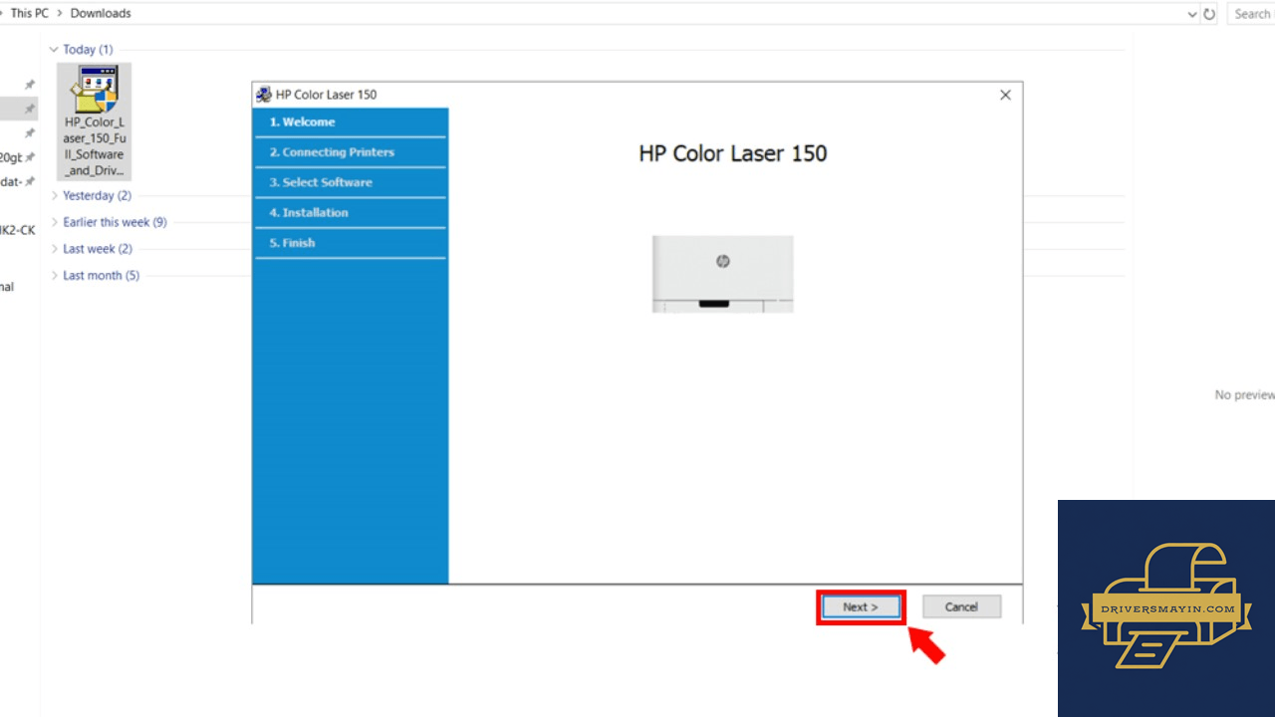
Task: Click the printer image in the installer
Action: [x=723, y=274]
